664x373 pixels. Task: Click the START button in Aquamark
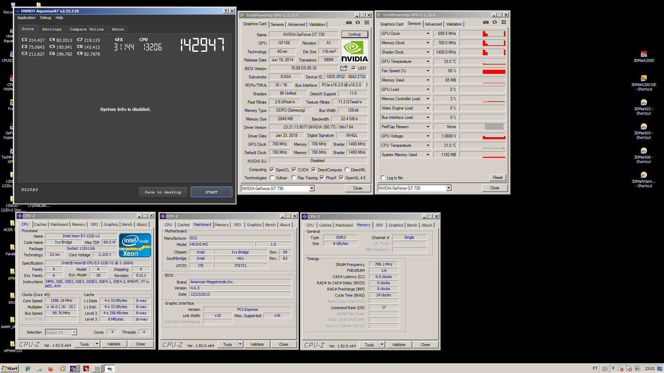pyautogui.click(x=211, y=192)
